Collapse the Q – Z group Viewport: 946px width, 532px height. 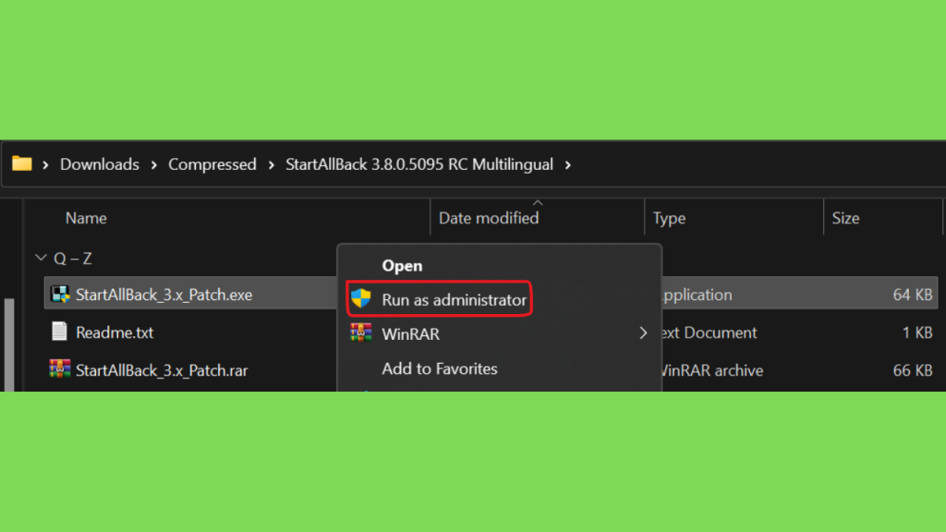41,259
